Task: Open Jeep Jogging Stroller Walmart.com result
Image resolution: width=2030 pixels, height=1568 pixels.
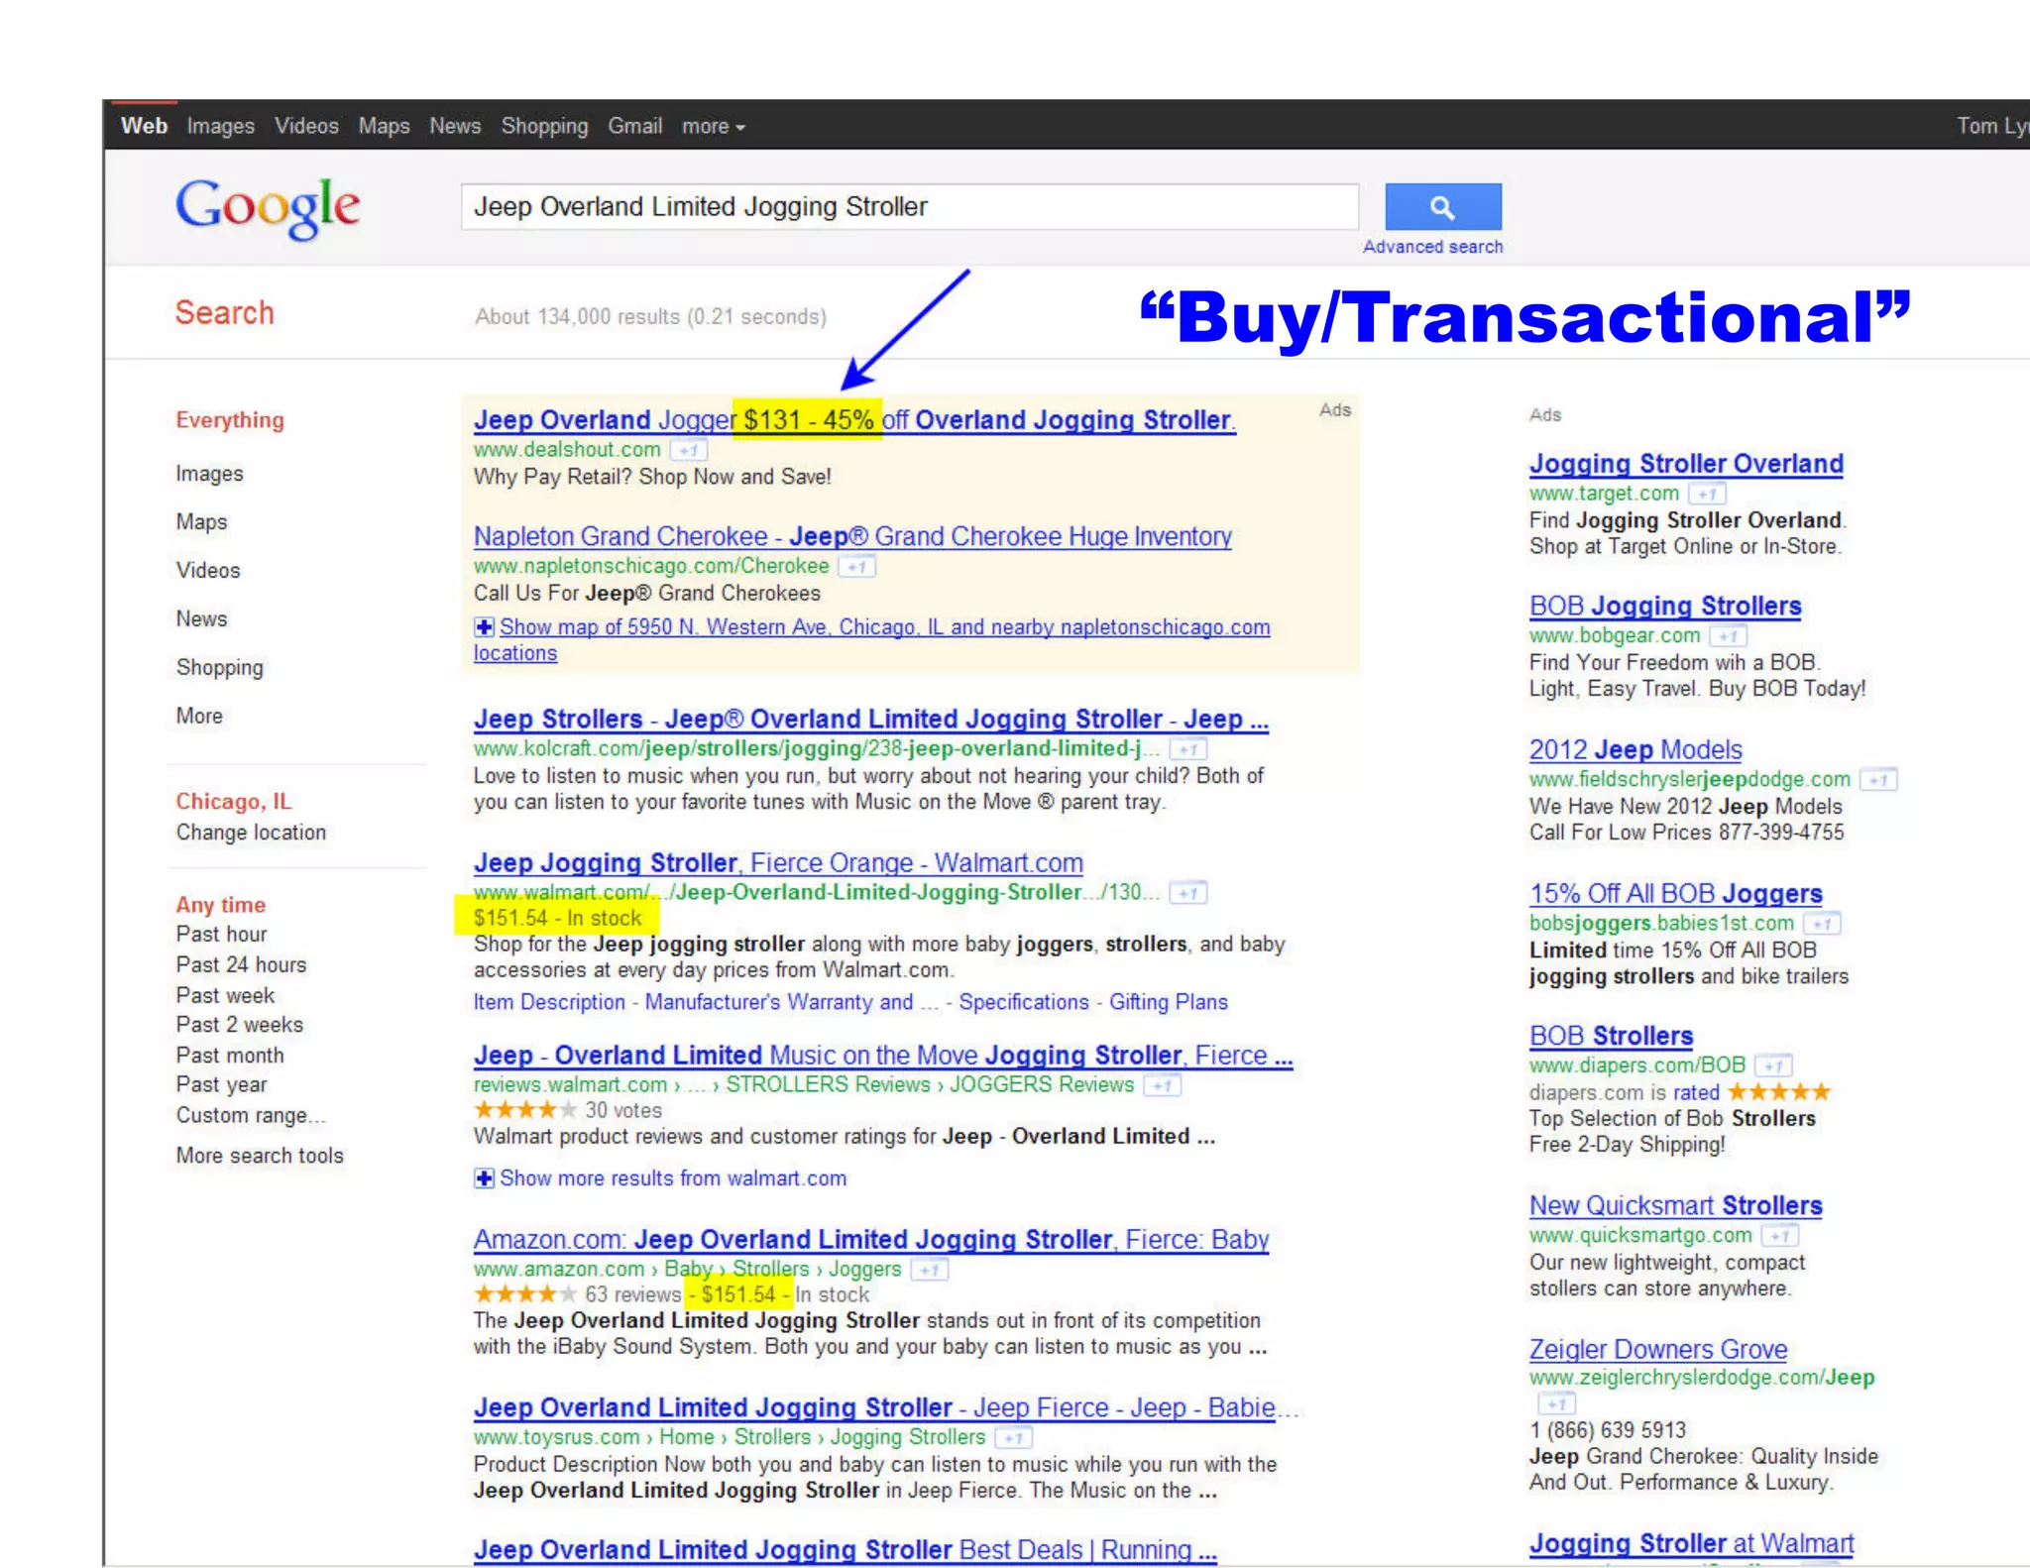Action: (x=778, y=863)
